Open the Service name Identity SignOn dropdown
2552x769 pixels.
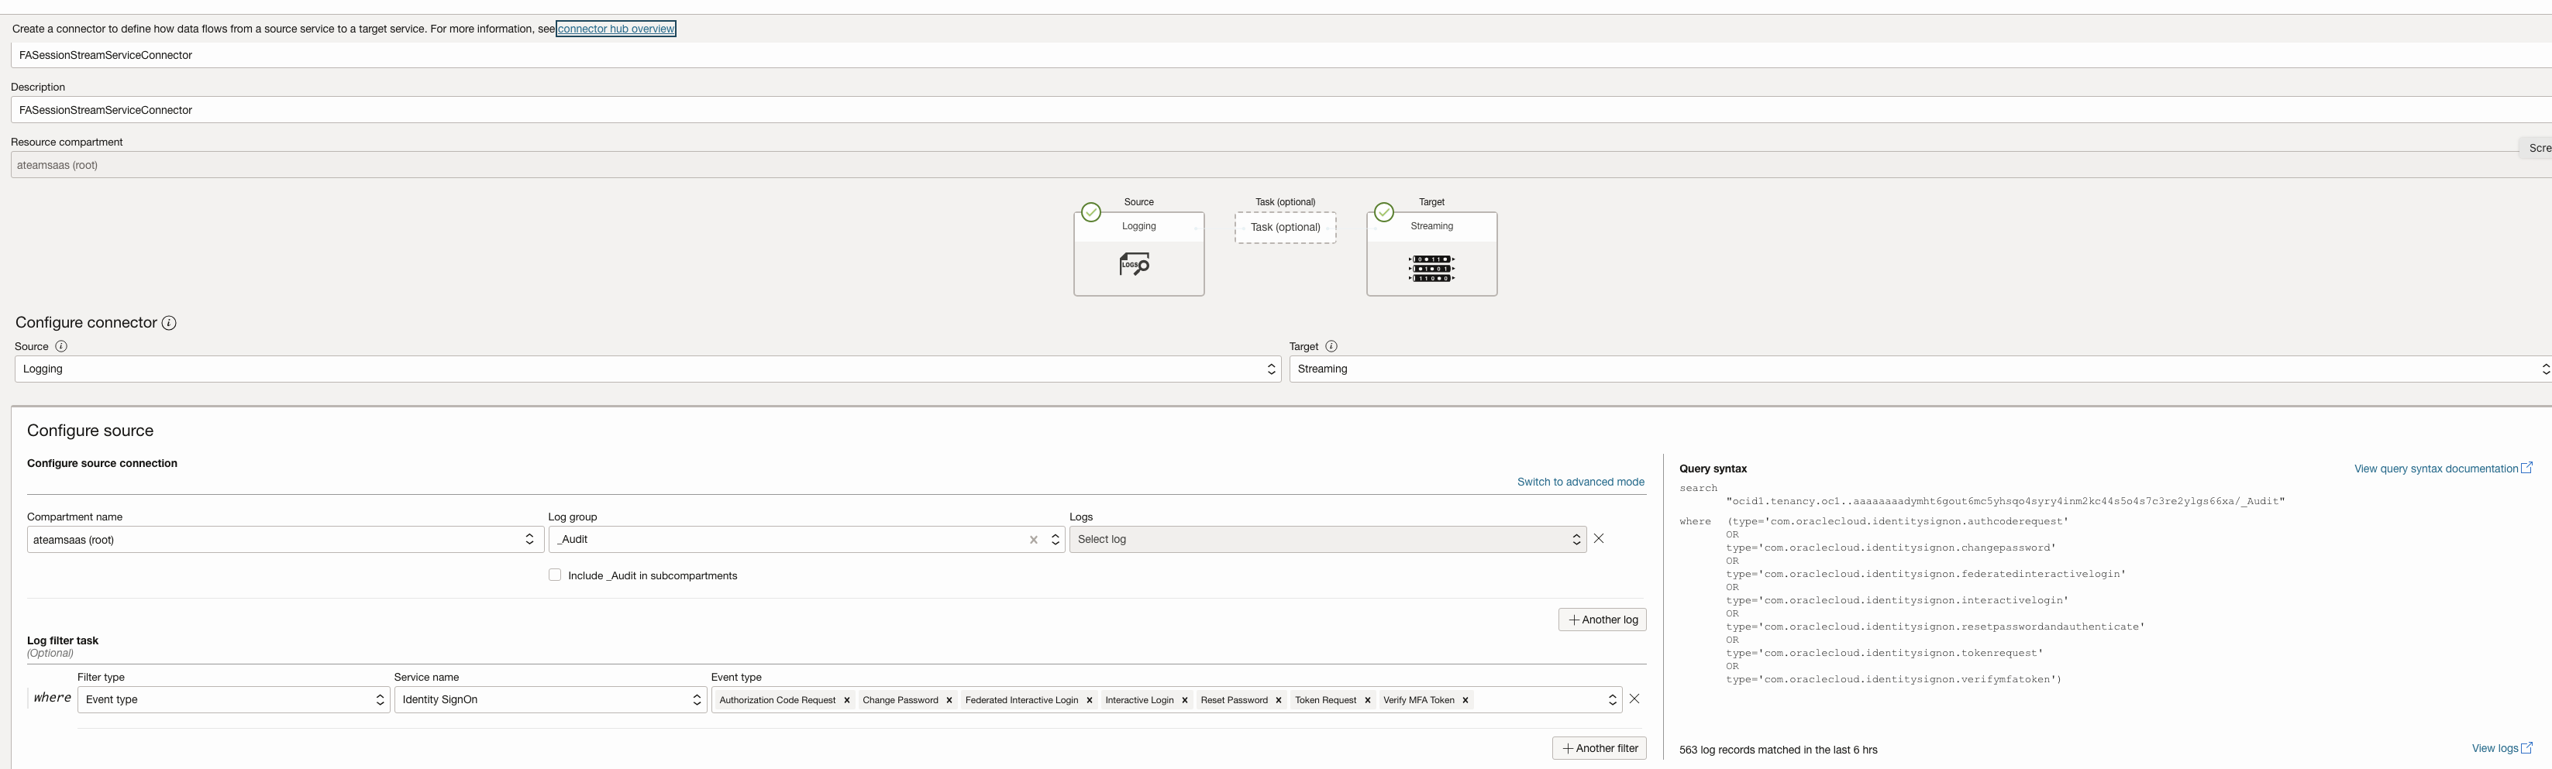[549, 700]
